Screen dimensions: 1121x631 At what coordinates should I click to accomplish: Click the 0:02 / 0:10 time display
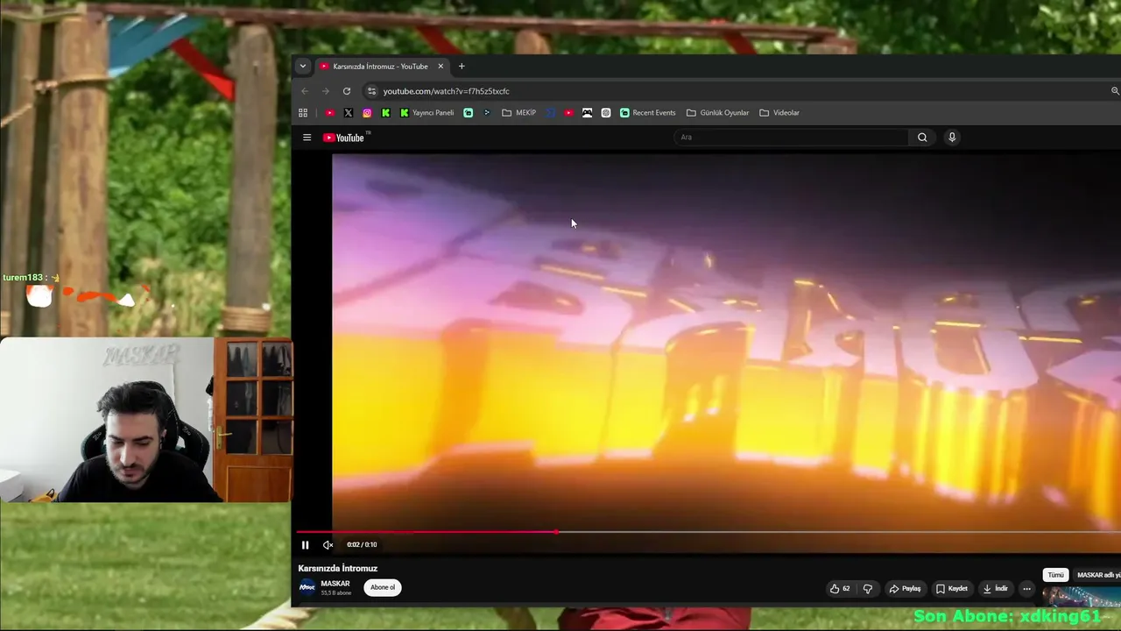362,545
